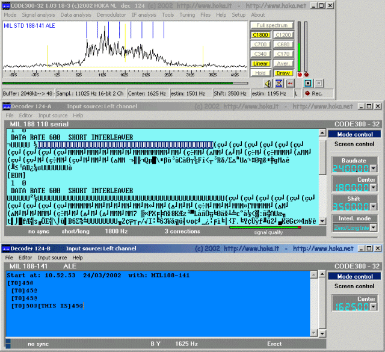Click the speaker audio icon
Screen dimensions: 385x352
coord(268,84)
